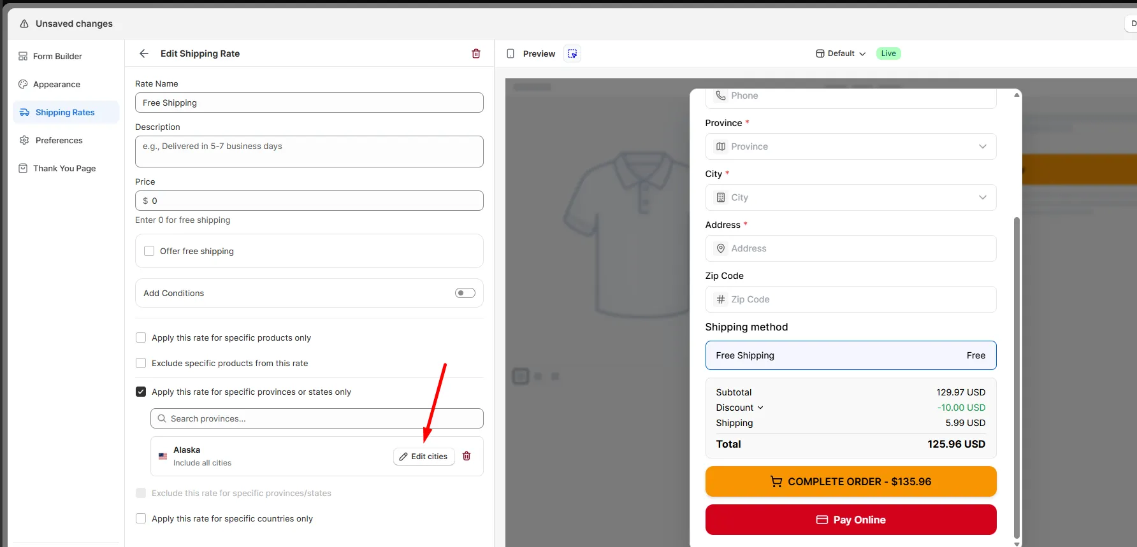Viewport: 1137px width, 547px height.
Task: Click the back arrow beside Edit Shipping Rate
Action: coord(144,53)
